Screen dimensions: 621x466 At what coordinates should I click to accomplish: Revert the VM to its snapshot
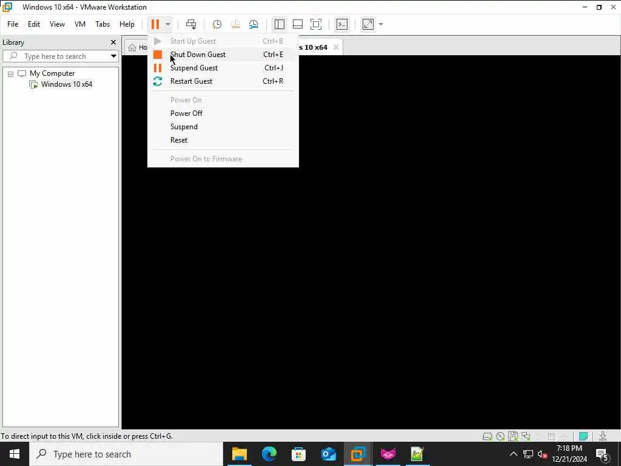pyautogui.click(x=235, y=24)
